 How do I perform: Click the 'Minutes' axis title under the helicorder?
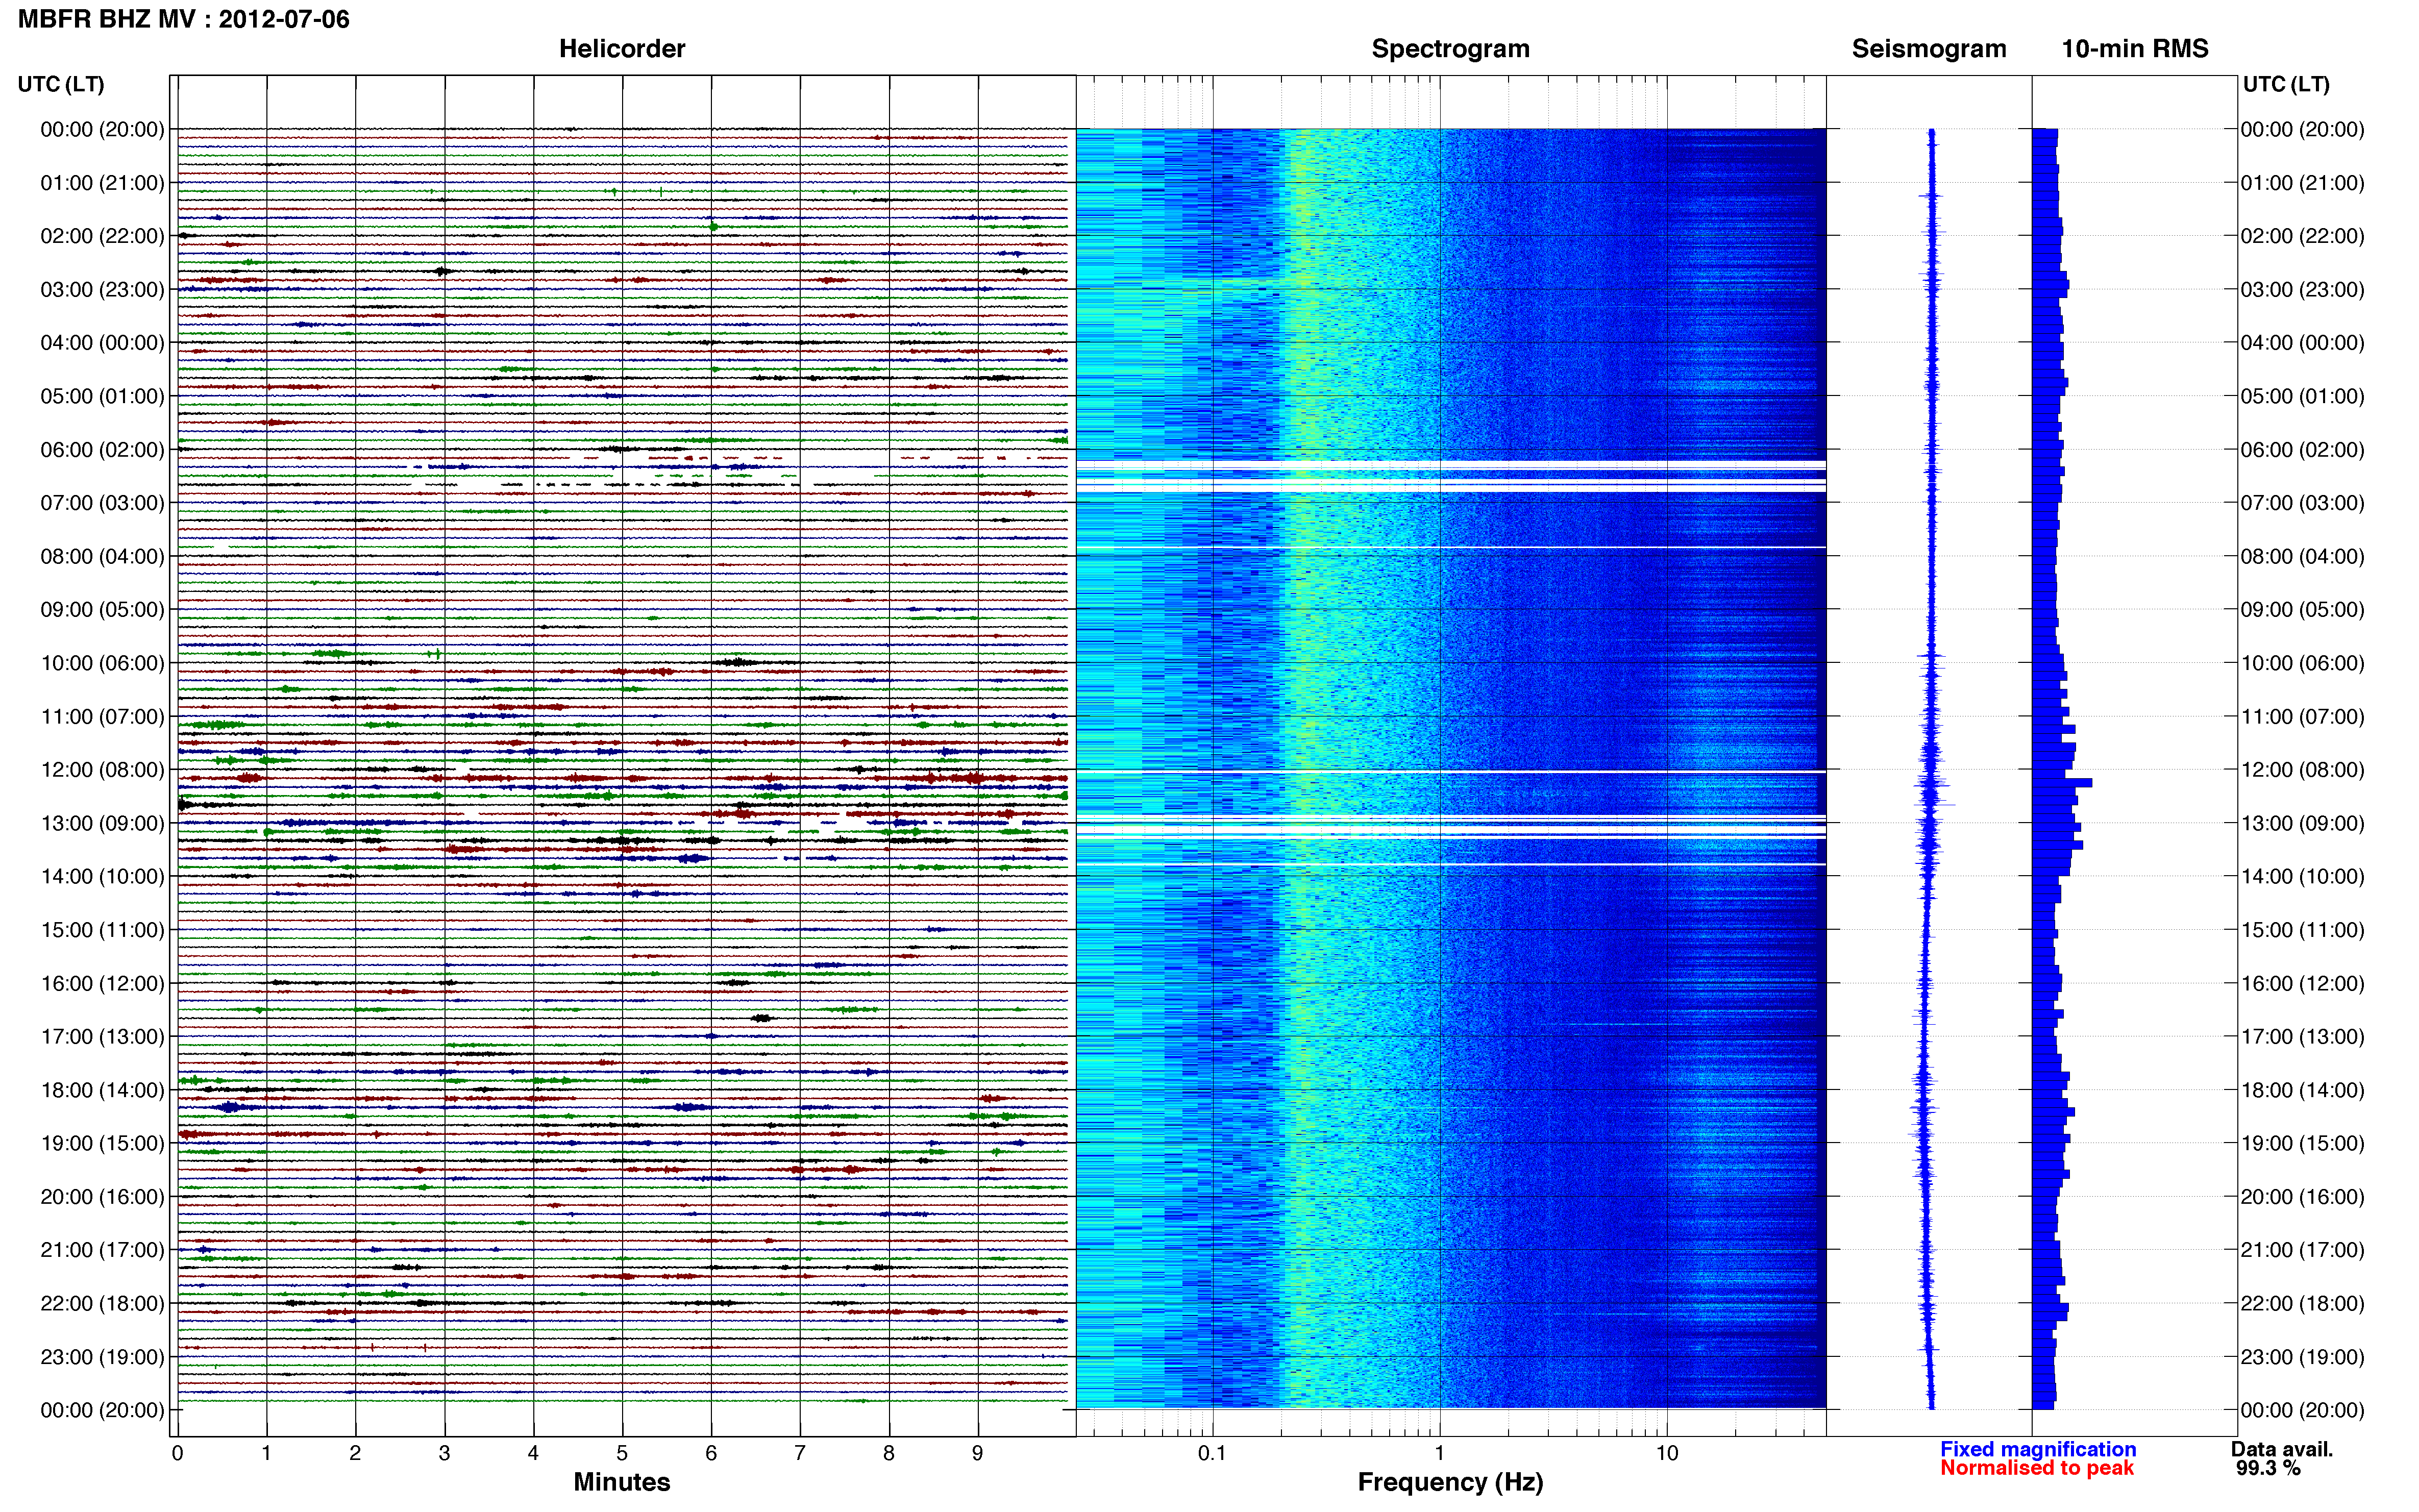(622, 1482)
